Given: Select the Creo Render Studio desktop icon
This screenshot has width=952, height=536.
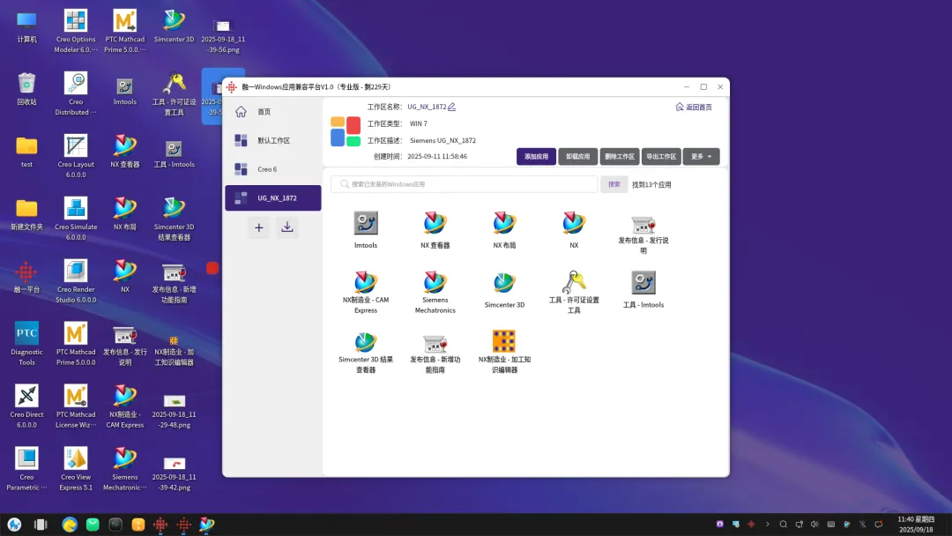Looking at the screenshot, I should [76, 281].
